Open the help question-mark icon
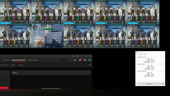This screenshot has height=96, width=170. [77, 56]
